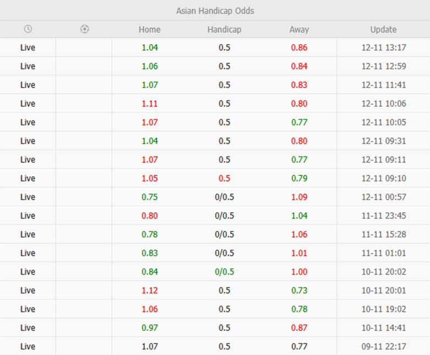
Task: Click the Update column header
Action: [383, 30]
